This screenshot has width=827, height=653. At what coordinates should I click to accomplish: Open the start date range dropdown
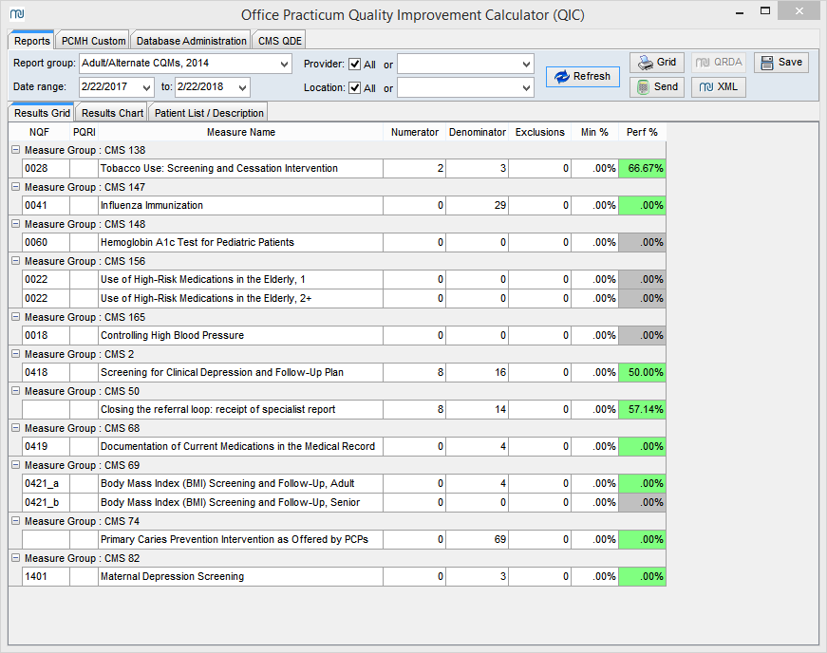pyautogui.click(x=146, y=87)
